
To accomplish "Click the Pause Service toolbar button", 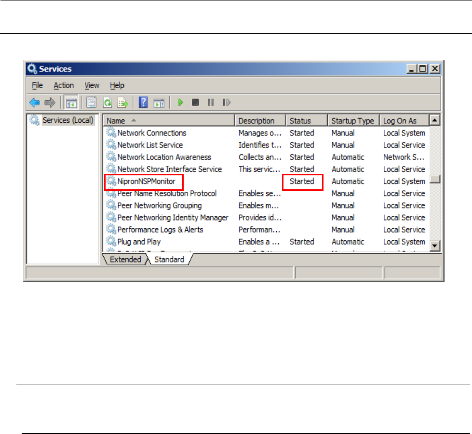I will [211, 103].
